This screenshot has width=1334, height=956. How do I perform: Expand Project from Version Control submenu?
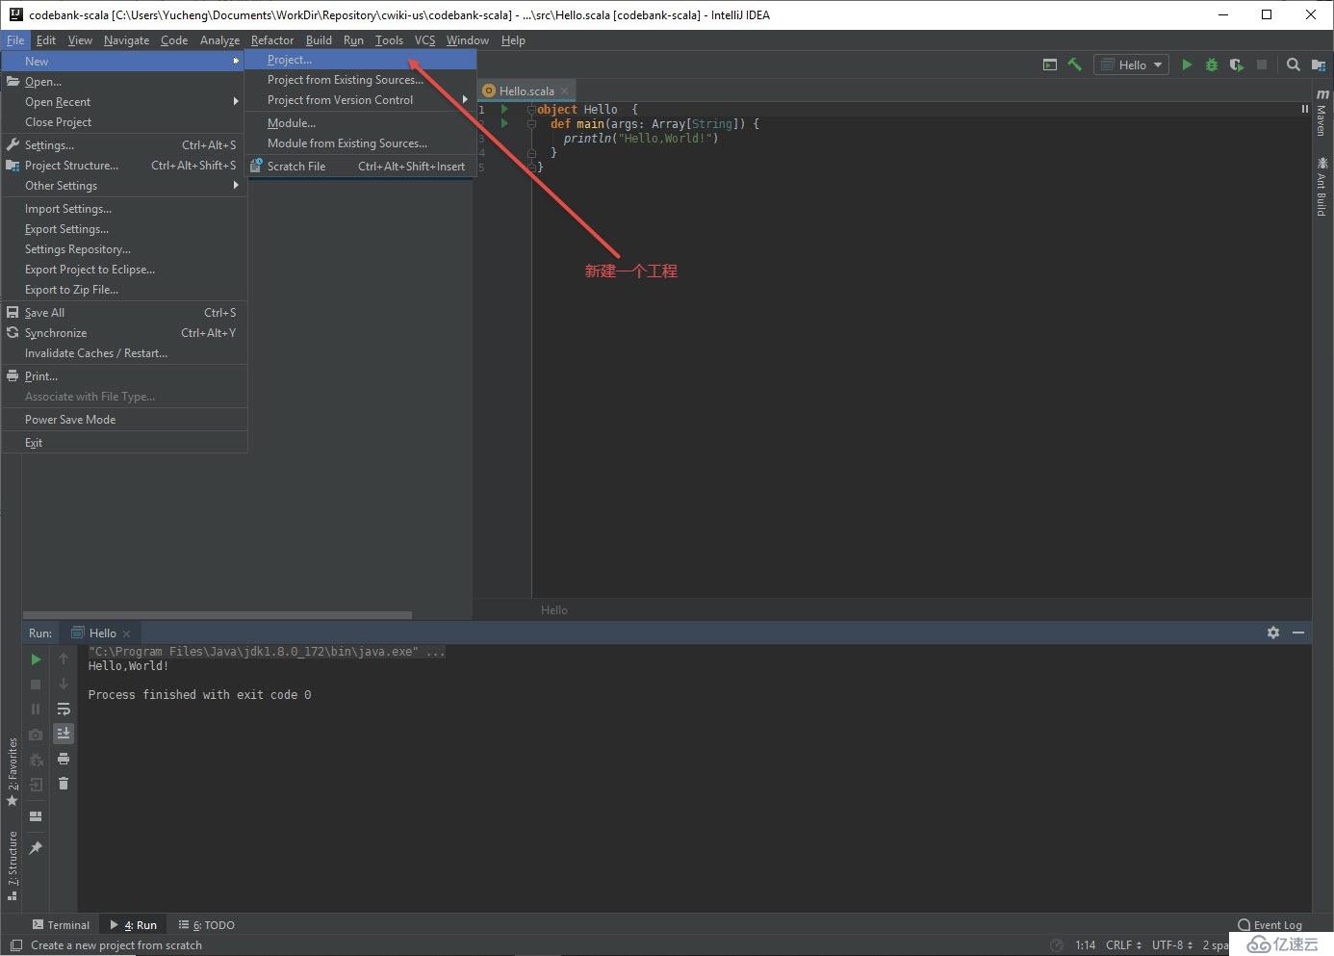tap(360, 100)
